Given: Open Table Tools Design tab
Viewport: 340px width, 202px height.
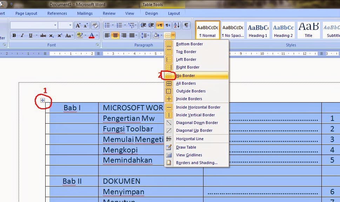Looking at the screenshot, I should click(152, 13).
